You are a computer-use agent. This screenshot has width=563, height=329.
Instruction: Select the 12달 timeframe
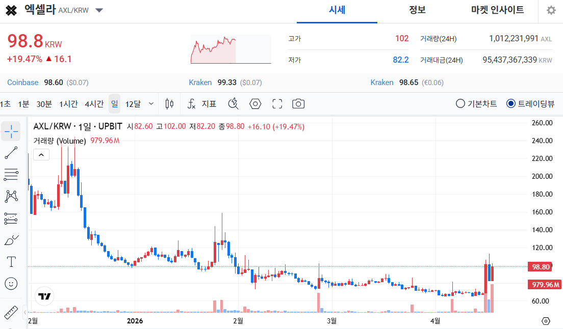[x=133, y=104]
